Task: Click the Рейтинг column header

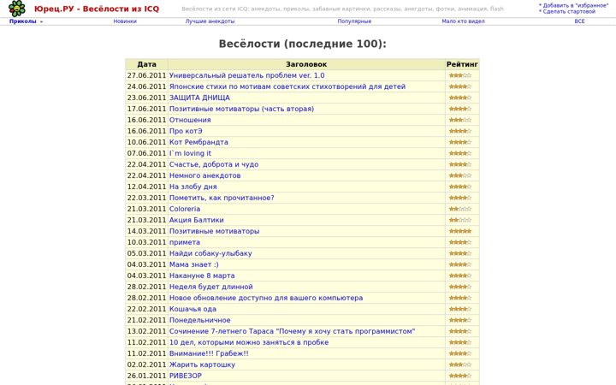Action: pyautogui.click(x=462, y=64)
